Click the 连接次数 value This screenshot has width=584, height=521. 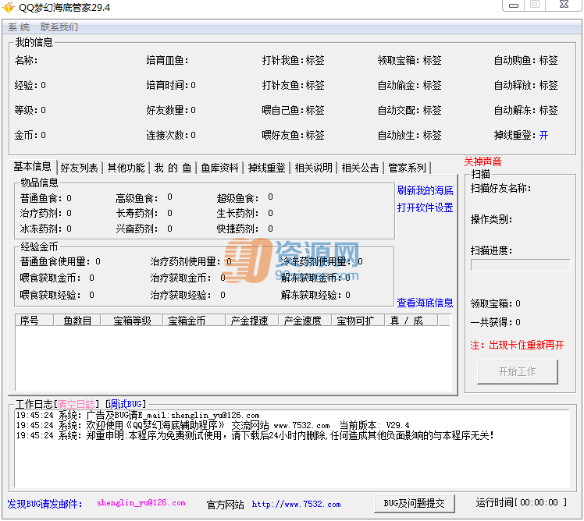point(193,135)
